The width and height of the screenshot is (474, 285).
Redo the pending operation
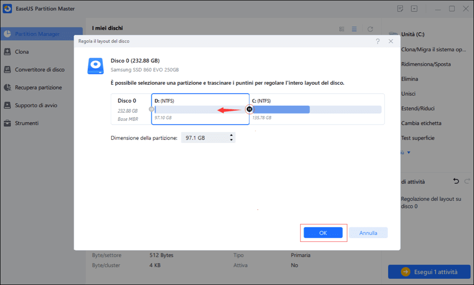(467, 181)
